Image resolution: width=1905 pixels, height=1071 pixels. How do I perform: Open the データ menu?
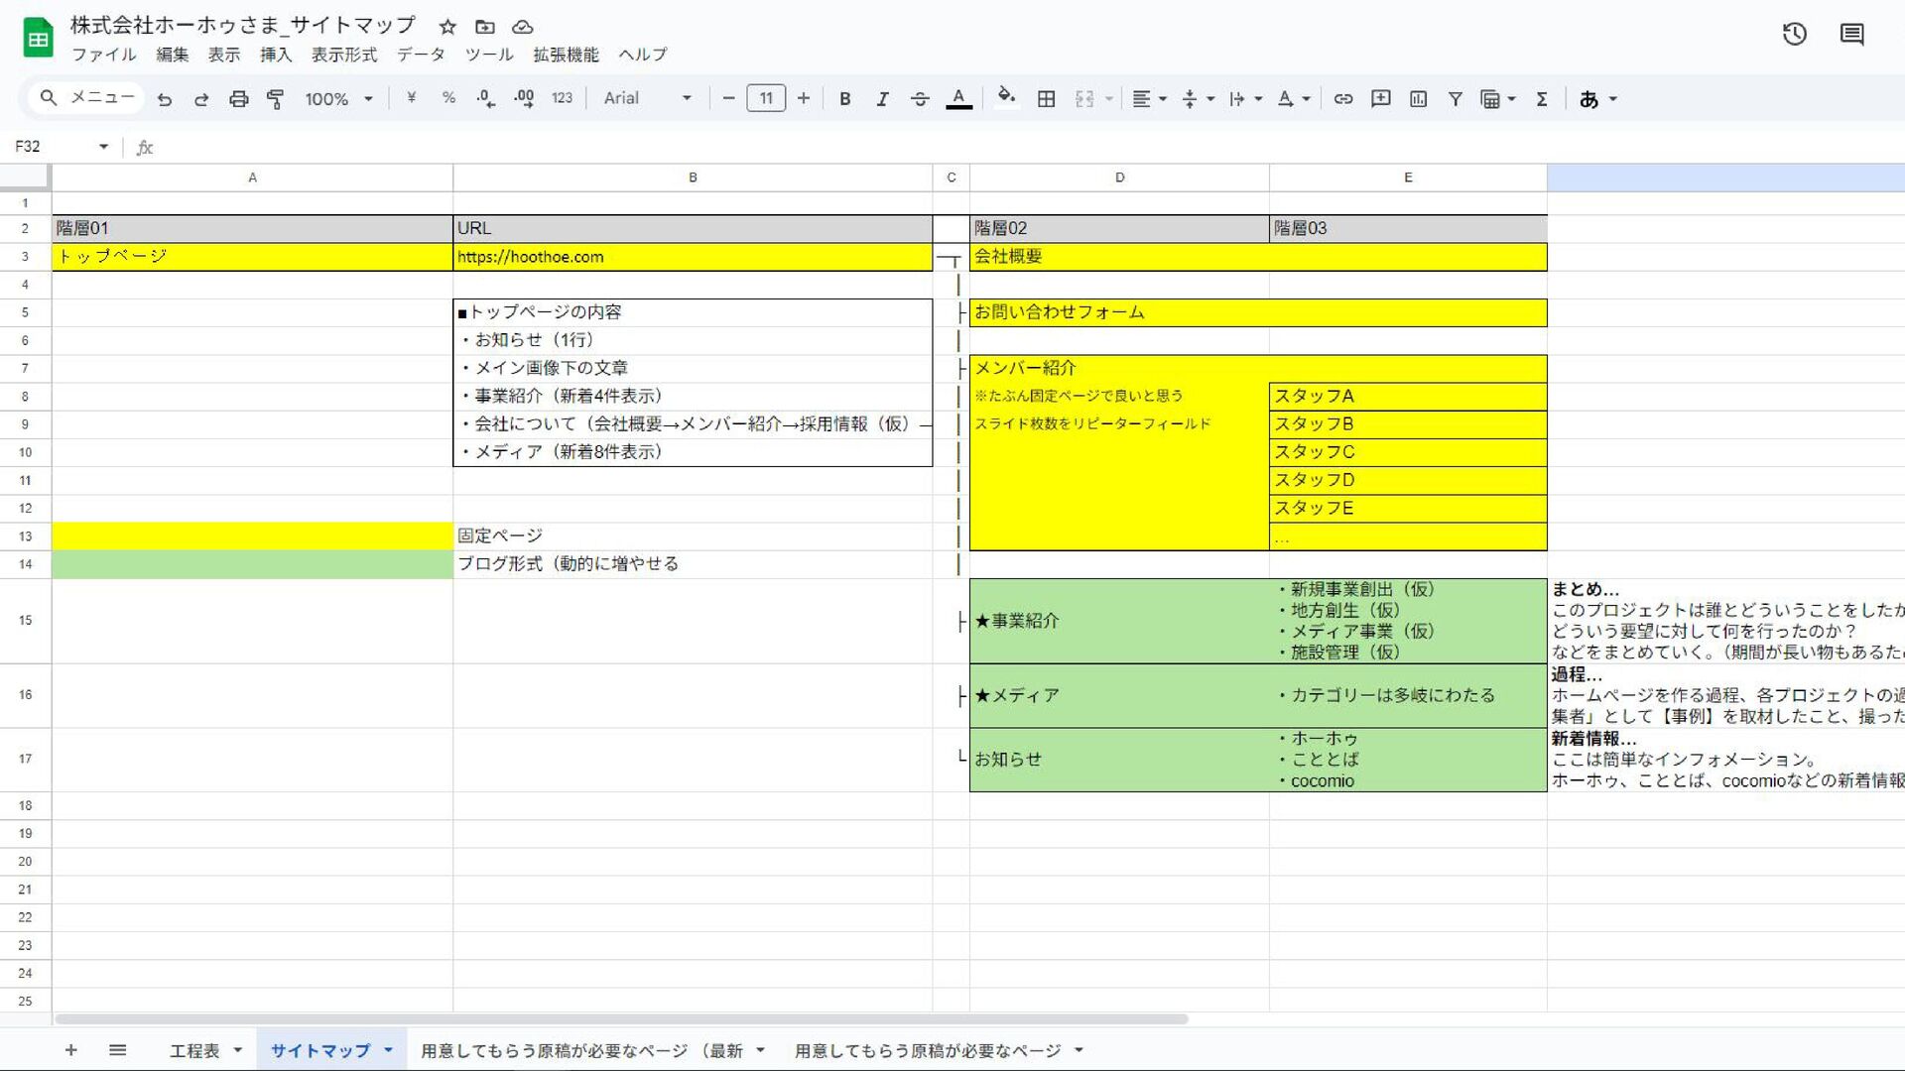421,55
